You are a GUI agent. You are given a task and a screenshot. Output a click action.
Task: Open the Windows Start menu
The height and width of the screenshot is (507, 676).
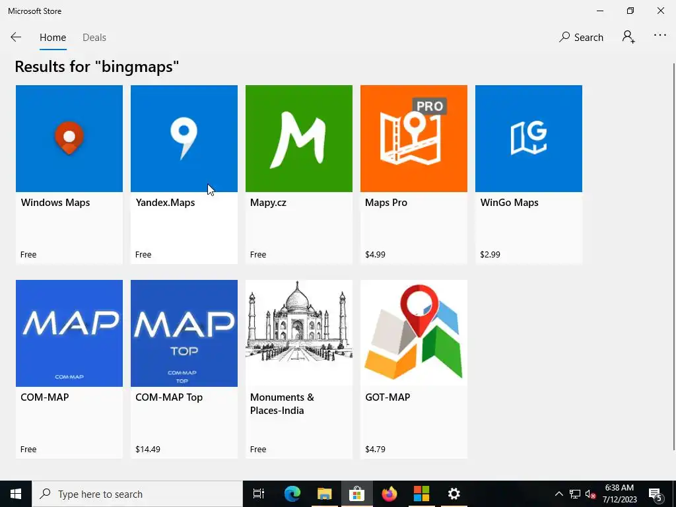(x=16, y=494)
